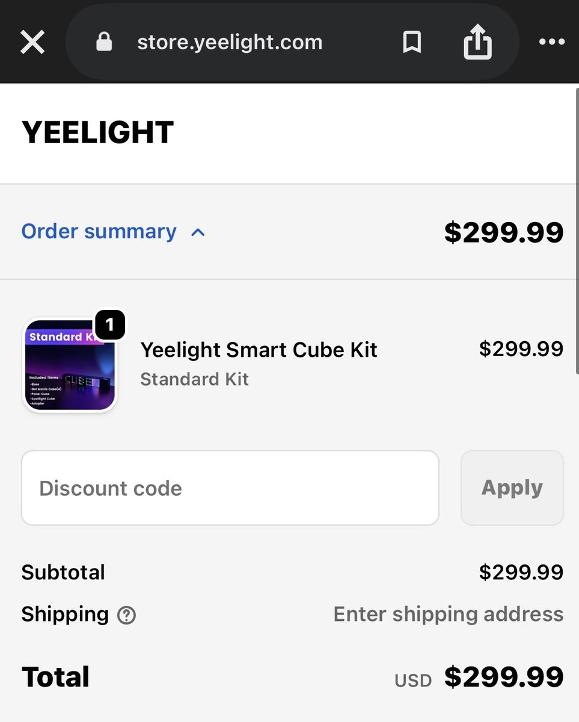This screenshot has width=579, height=722.
Task: Open the share sheet icon
Action: click(x=477, y=42)
